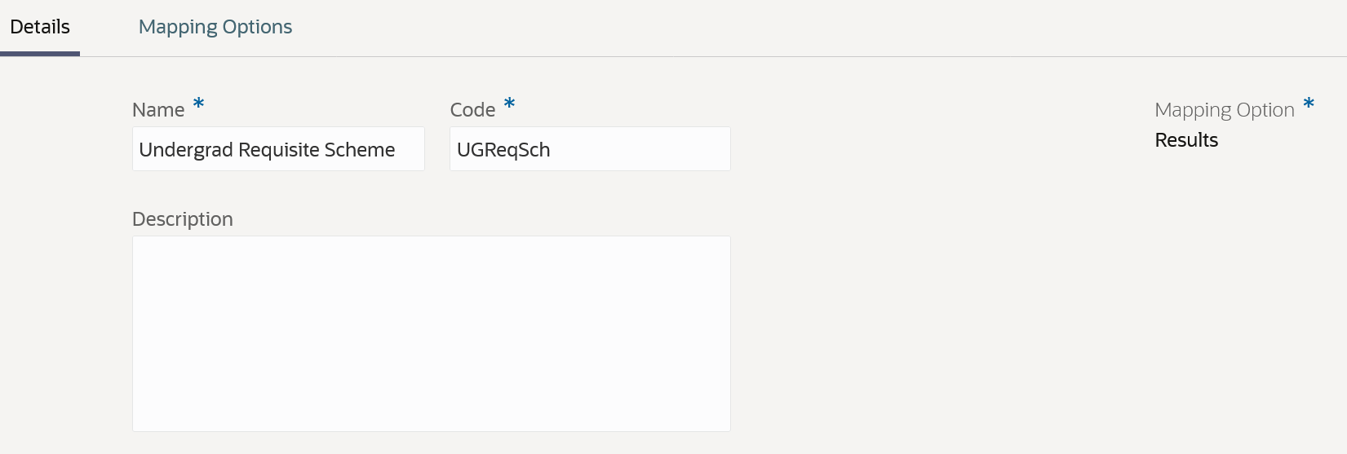The height and width of the screenshot is (454, 1347).
Task: Open the Mapping Options tab
Action: click(215, 27)
